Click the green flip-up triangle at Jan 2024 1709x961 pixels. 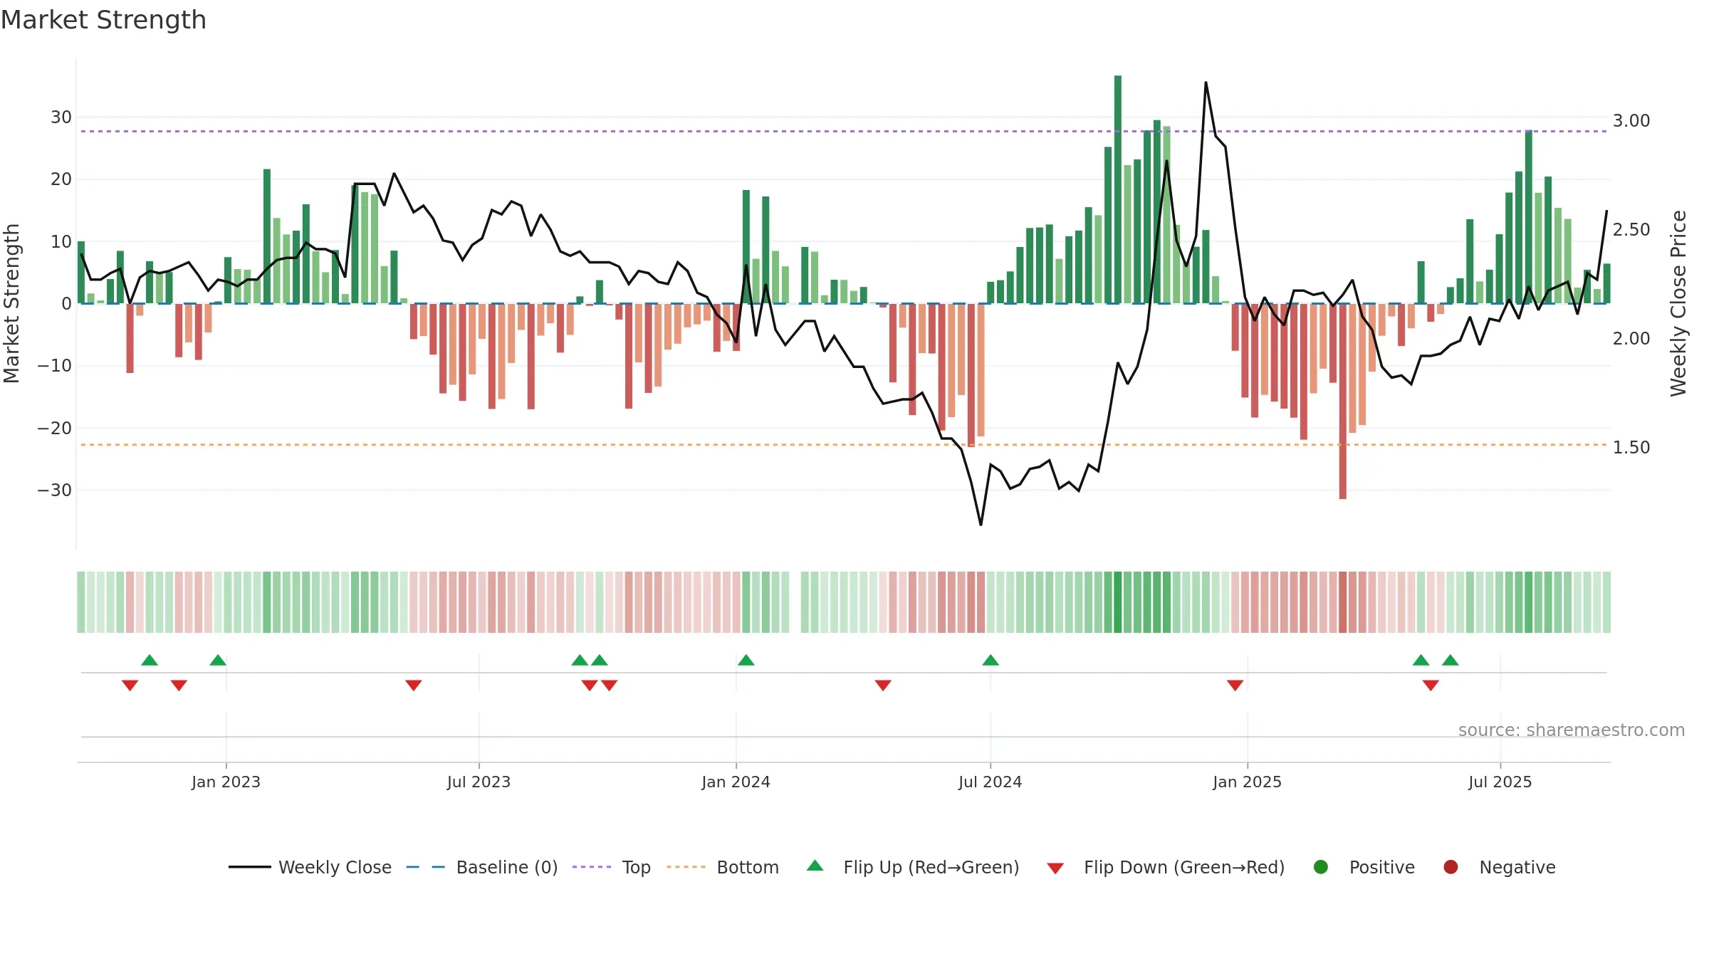coord(746,660)
